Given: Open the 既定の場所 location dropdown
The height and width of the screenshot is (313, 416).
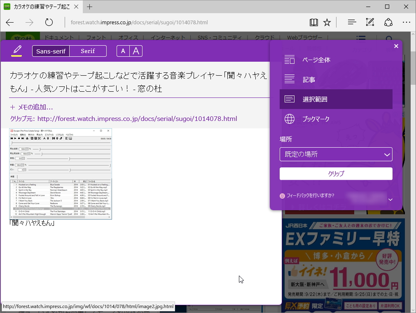Looking at the screenshot, I should click(336, 155).
